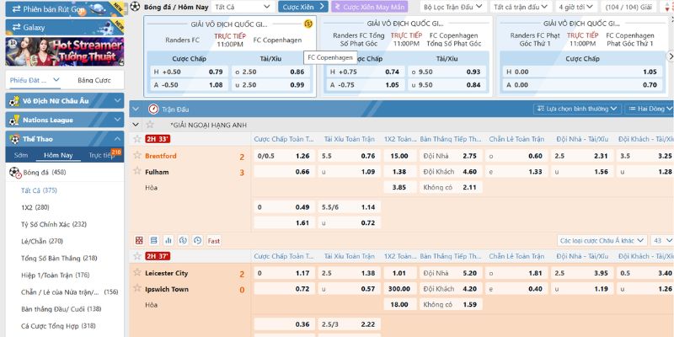Screen dimensions: 674x337
Task: Switch to the Sớm tab
Action: point(20,156)
